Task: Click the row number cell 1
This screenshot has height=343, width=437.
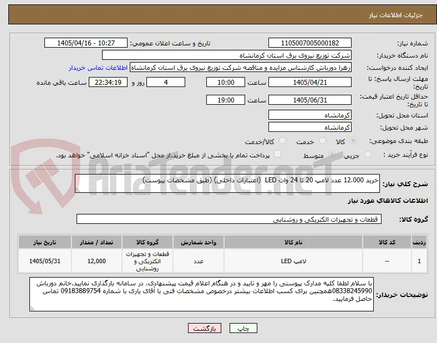Action: (419, 261)
